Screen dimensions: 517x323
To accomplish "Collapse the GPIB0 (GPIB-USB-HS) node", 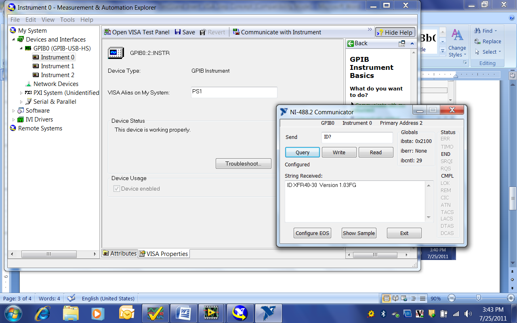I will coord(21,48).
